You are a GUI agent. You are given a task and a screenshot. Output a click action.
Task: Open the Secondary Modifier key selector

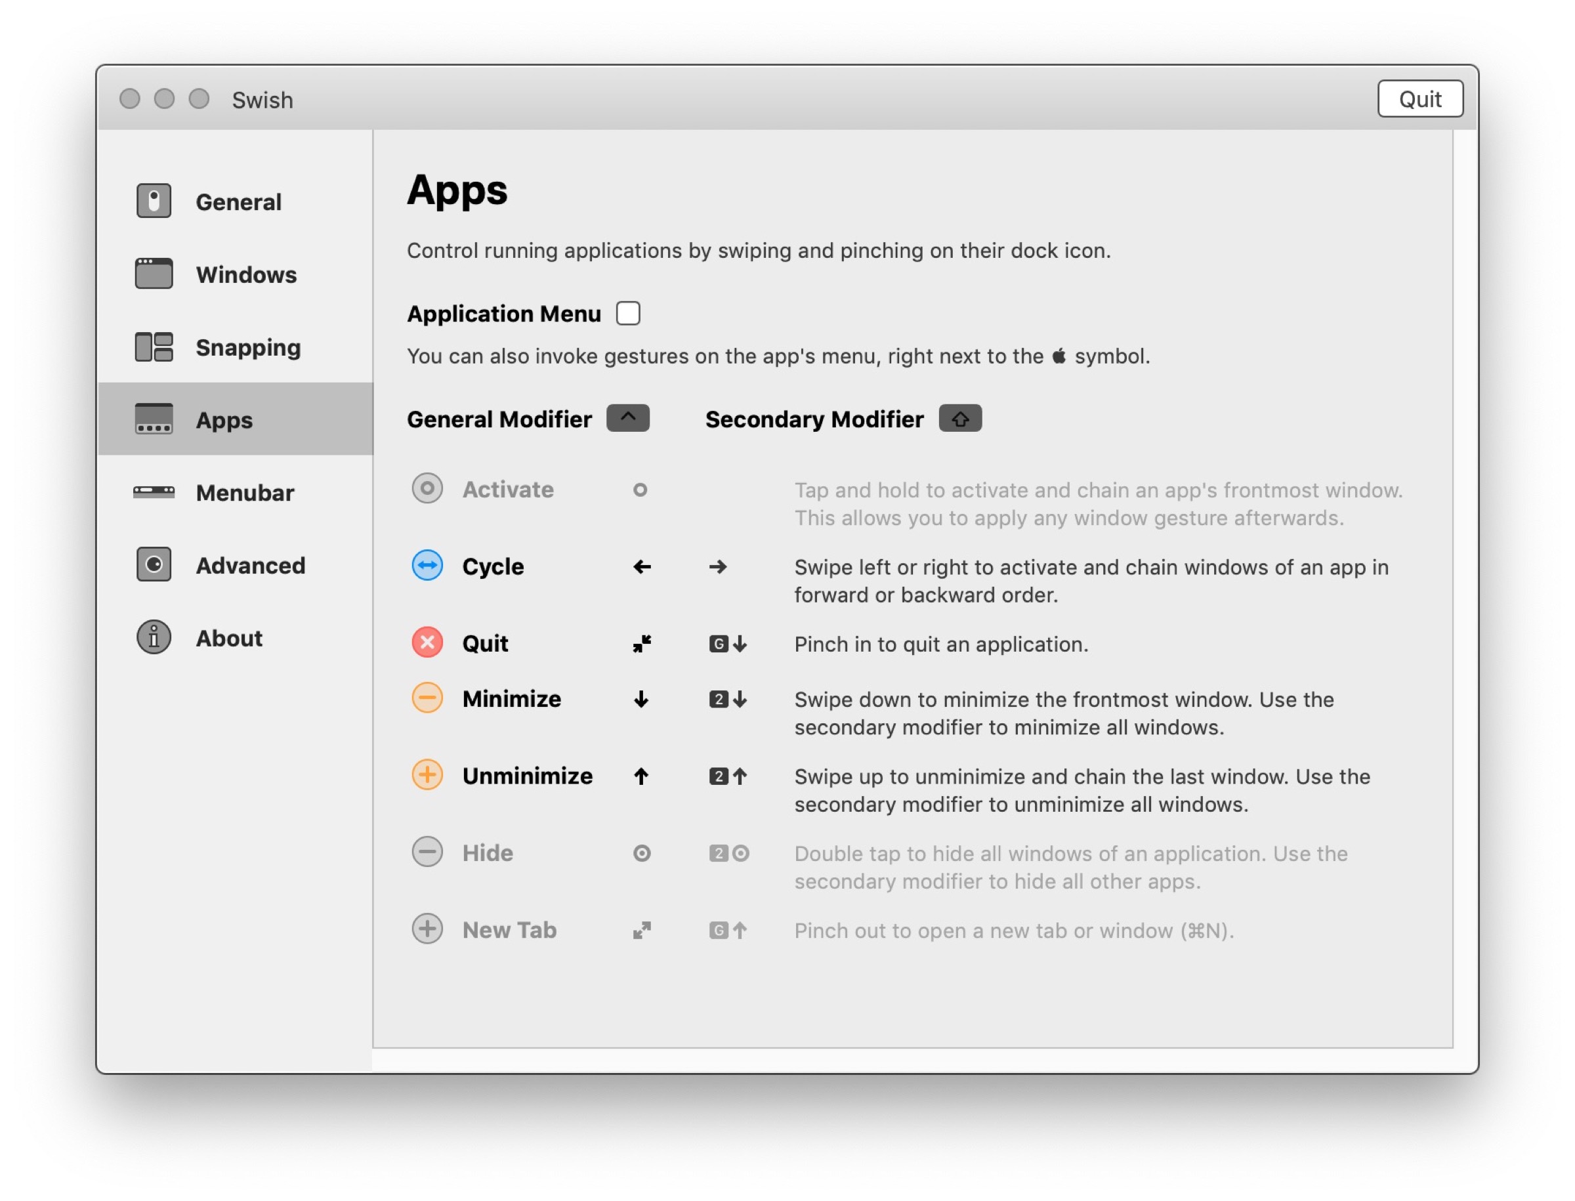coord(959,418)
